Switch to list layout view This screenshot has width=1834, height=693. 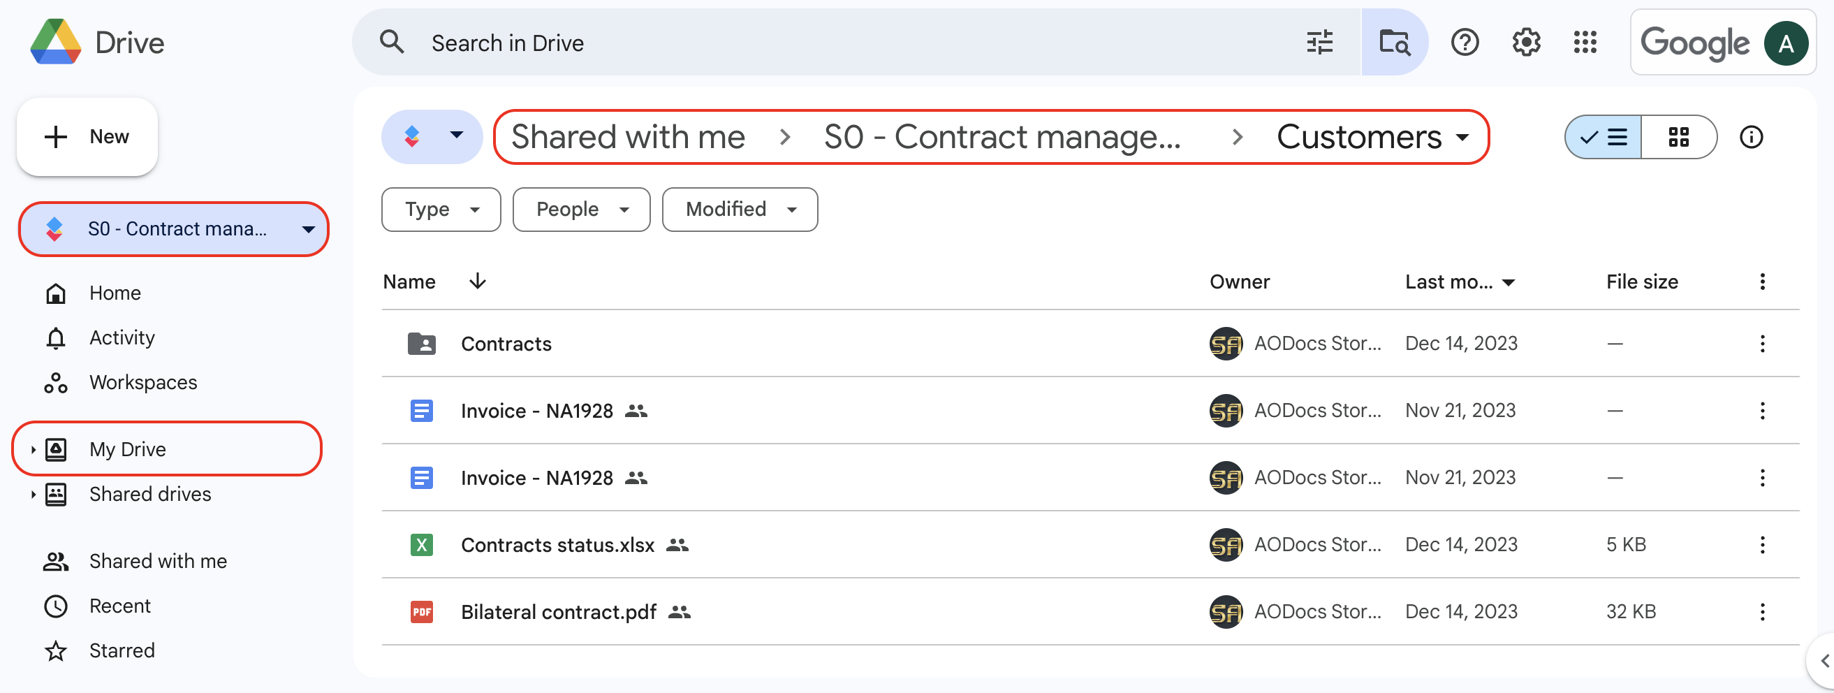[x=1603, y=137]
